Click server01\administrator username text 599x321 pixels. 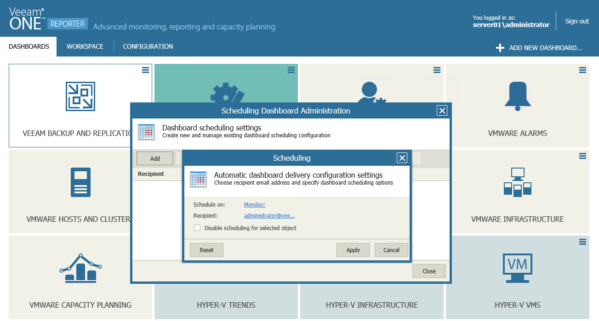click(x=511, y=25)
